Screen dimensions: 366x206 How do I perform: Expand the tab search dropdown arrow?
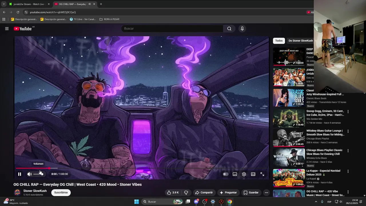(3, 4)
